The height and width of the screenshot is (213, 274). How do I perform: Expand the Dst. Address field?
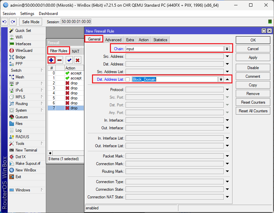point(228,64)
